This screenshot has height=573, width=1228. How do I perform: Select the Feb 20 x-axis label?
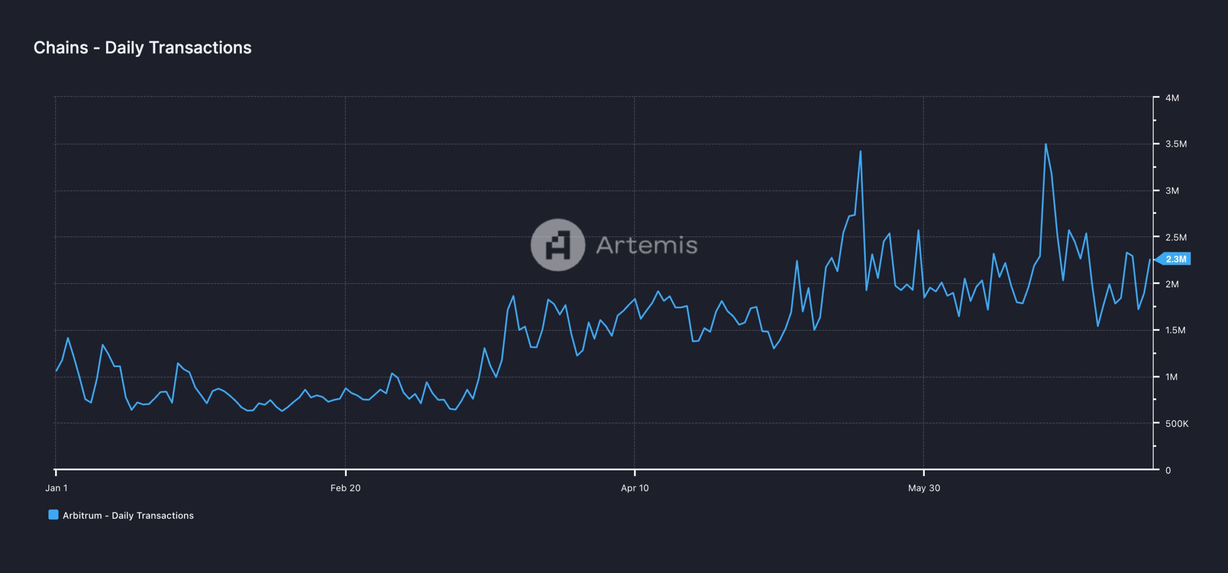(x=345, y=488)
